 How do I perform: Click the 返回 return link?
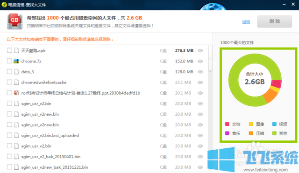click(x=246, y=22)
